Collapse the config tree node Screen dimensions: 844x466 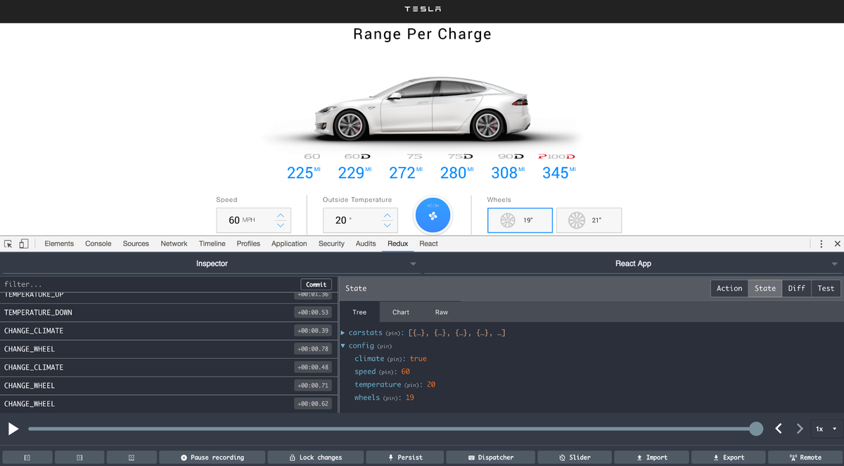point(343,346)
